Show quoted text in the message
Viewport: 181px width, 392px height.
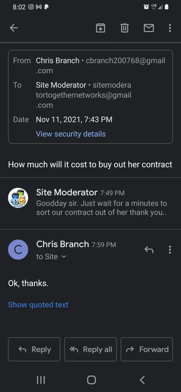38,305
